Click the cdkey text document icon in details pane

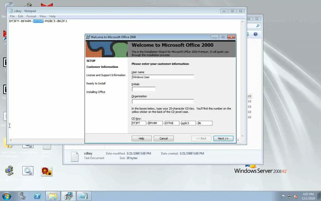(x=75, y=156)
